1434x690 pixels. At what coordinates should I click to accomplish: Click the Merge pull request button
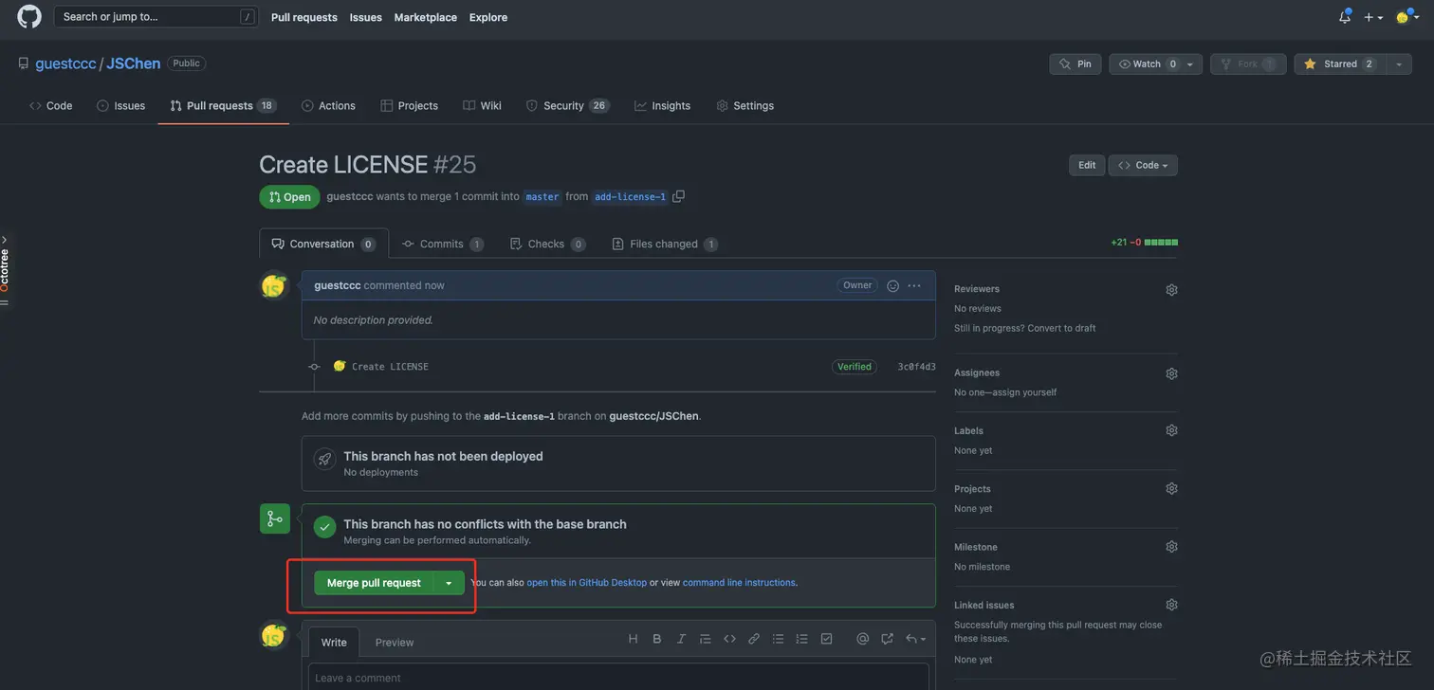374,583
